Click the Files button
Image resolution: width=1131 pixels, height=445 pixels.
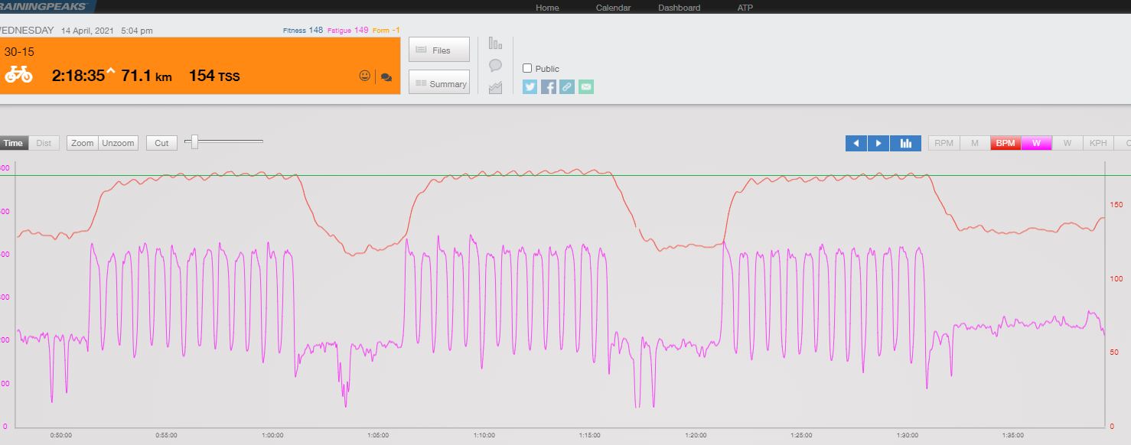click(x=439, y=50)
